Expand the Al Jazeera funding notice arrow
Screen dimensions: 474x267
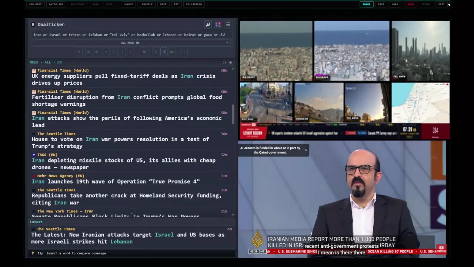pos(306,150)
